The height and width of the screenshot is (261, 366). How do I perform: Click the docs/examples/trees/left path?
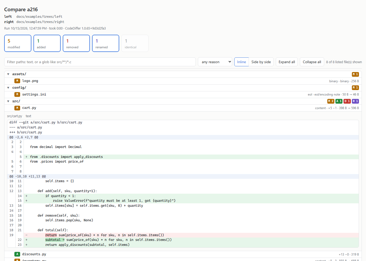39,16
